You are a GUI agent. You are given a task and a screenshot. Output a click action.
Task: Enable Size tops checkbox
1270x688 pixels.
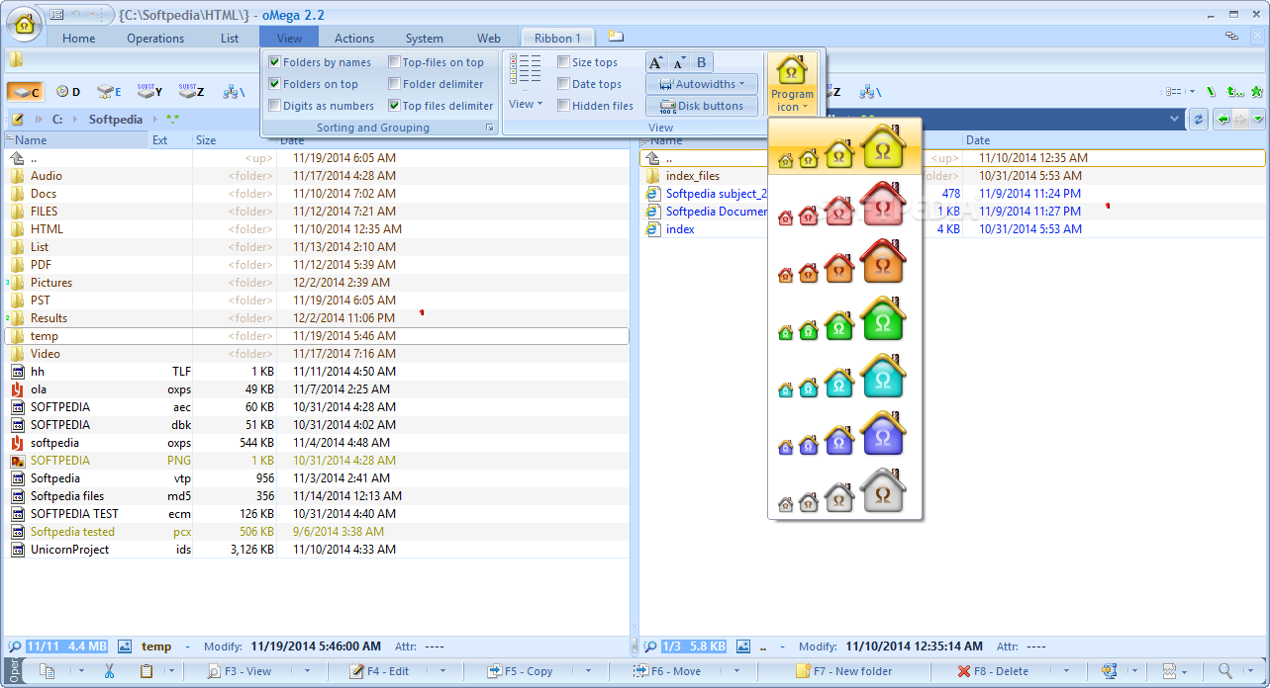click(563, 62)
